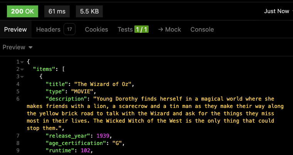Click the 1 / 1 tests passed badge

[141, 29]
